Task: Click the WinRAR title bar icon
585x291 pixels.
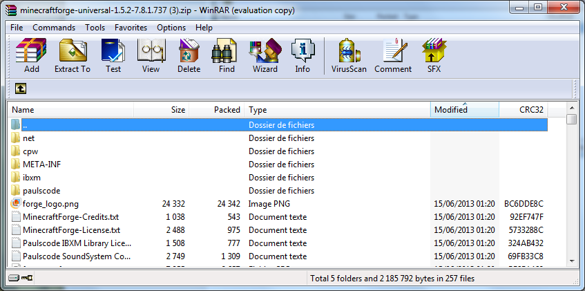Action: [12, 10]
